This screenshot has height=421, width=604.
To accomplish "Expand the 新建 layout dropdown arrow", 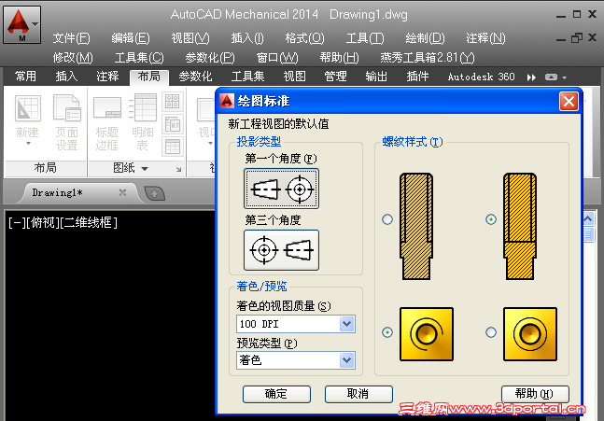I will tap(28, 144).
